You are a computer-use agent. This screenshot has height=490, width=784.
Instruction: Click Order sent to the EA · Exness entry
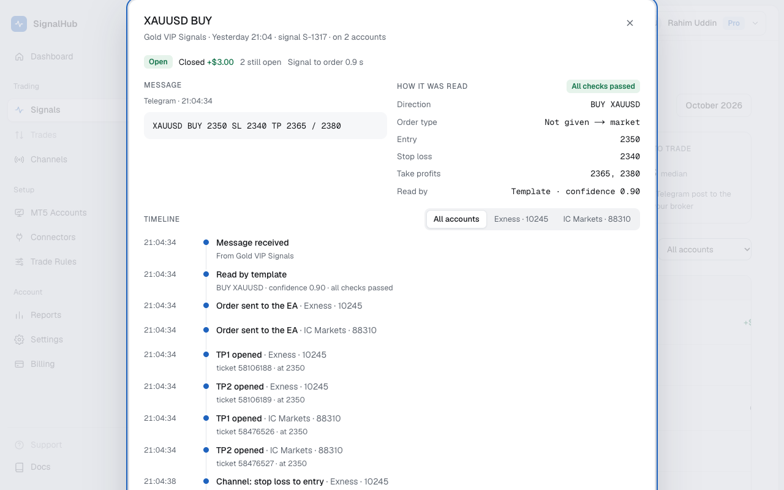289,306
